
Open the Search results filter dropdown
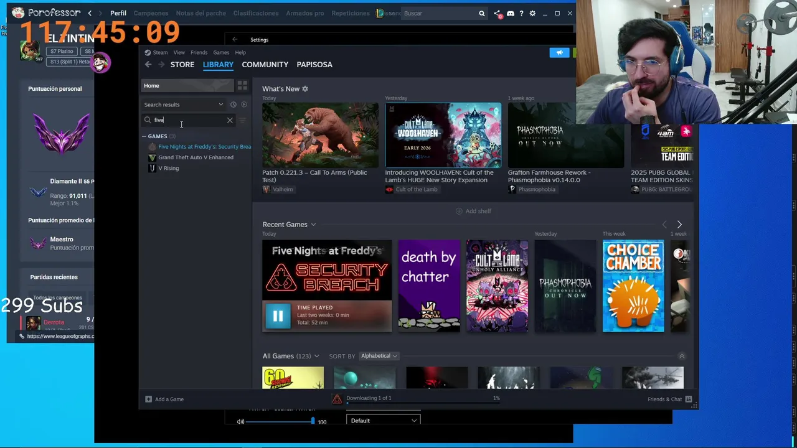183,105
